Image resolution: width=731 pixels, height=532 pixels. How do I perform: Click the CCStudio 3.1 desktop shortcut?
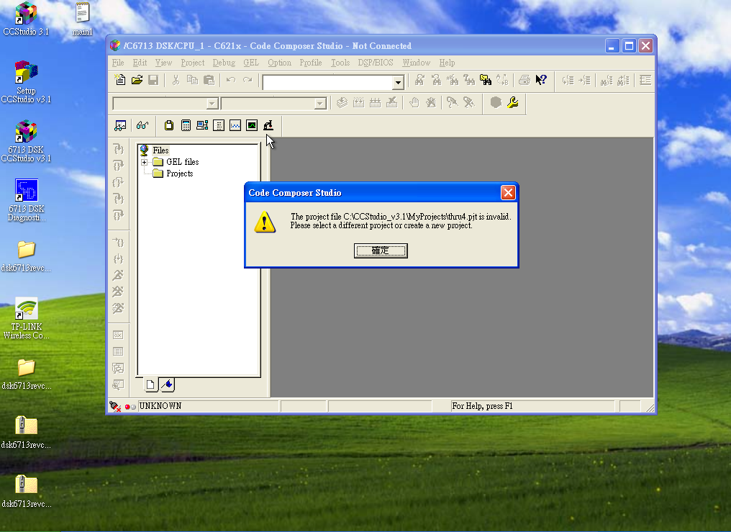tap(26, 19)
